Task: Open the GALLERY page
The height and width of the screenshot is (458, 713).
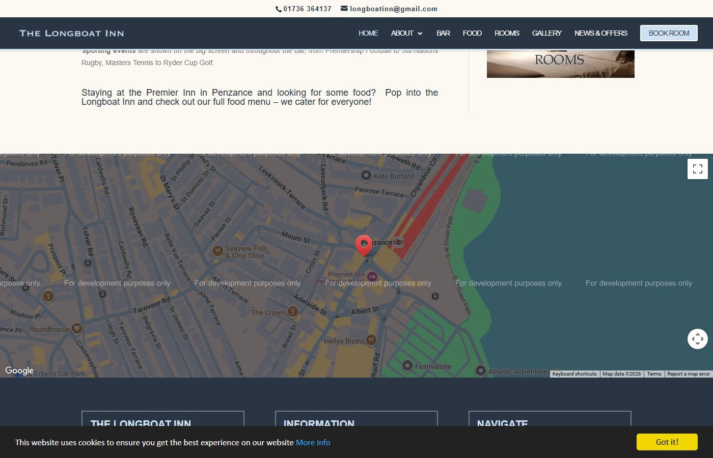Action: (547, 33)
